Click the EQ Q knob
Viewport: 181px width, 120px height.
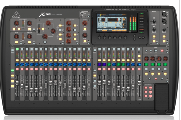(x=48, y=23)
